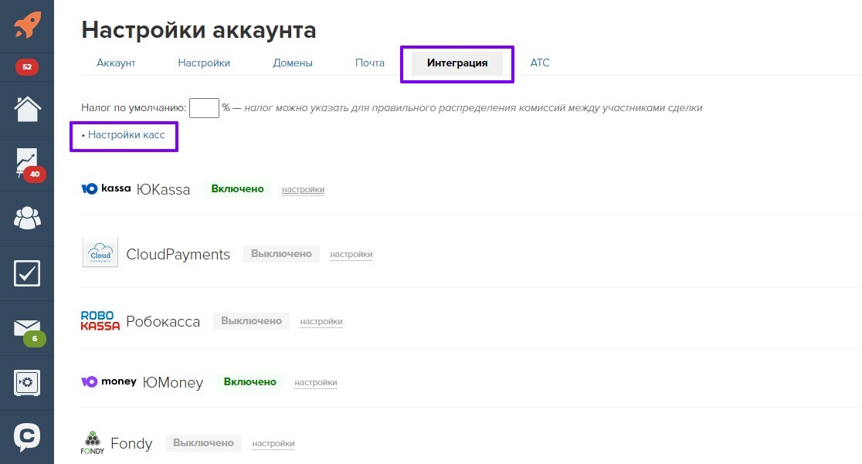Click the CloudPayments name text
The width and height of the screenshot is (862, 464).
point(178,255)
